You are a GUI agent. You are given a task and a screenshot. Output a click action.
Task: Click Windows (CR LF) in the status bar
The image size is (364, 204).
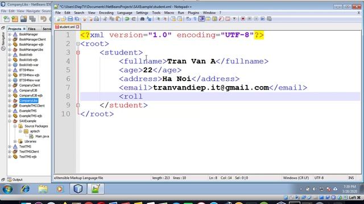pos(296,178)
